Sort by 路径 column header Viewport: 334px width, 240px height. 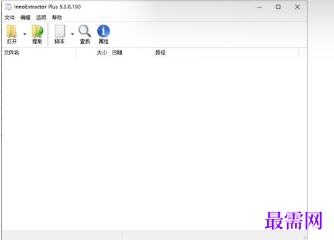click(x=226, y=53)
